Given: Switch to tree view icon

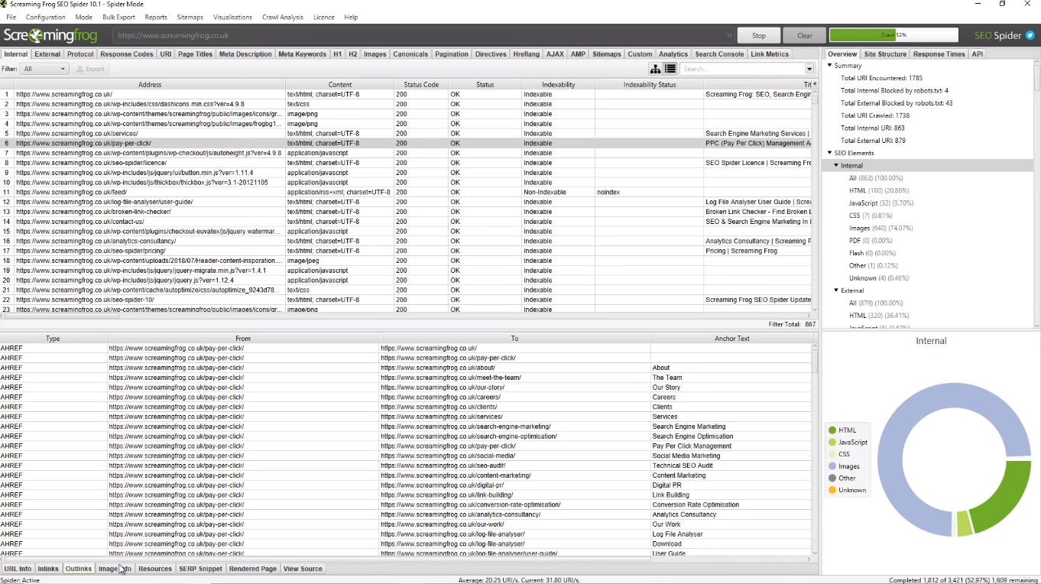Looking at the screenshot, I should [656, 69].
